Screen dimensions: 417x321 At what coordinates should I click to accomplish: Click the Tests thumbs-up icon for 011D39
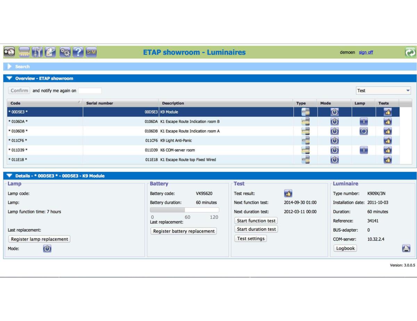[387, 150]
